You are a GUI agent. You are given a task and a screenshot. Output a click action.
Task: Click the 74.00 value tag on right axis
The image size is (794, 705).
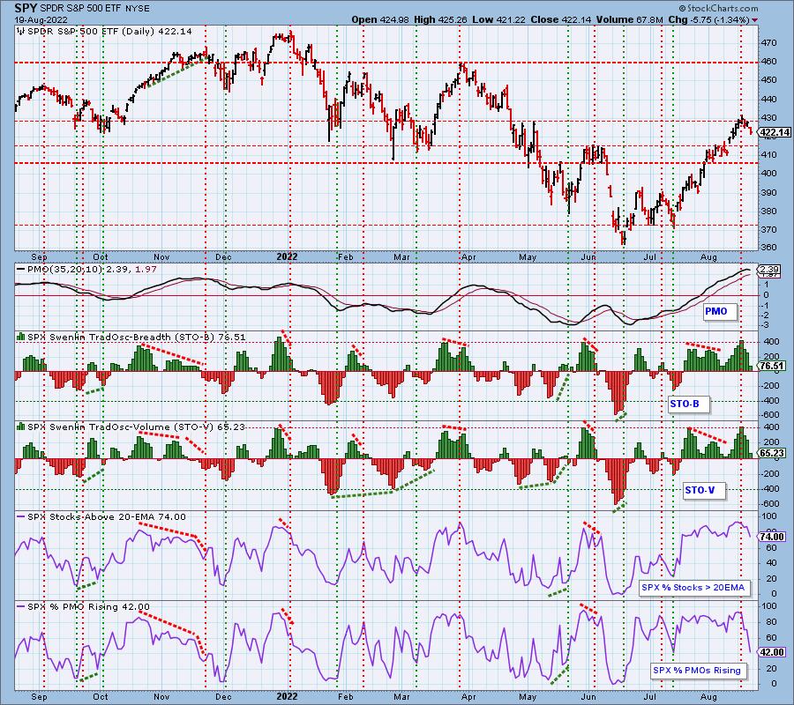coord(772,537)
